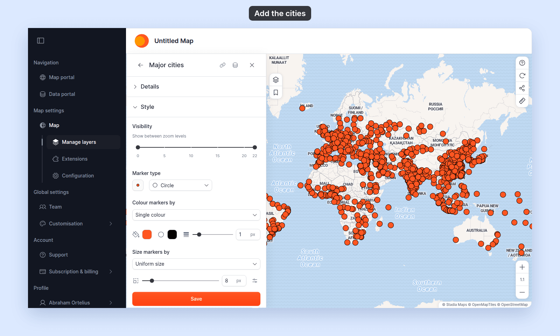Click the Untitled Map title
The width and height of the screenshot is (560, 336).
tap(174, 41)
